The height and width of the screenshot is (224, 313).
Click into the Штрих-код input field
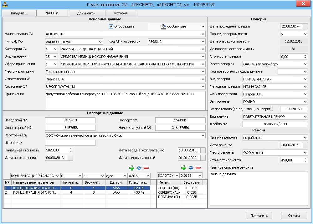coord(70,143)
